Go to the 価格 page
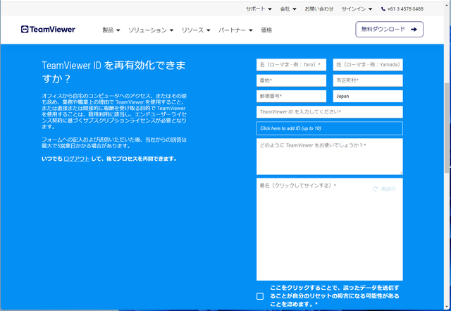This screenshot has width=451, height=311. 266,30
